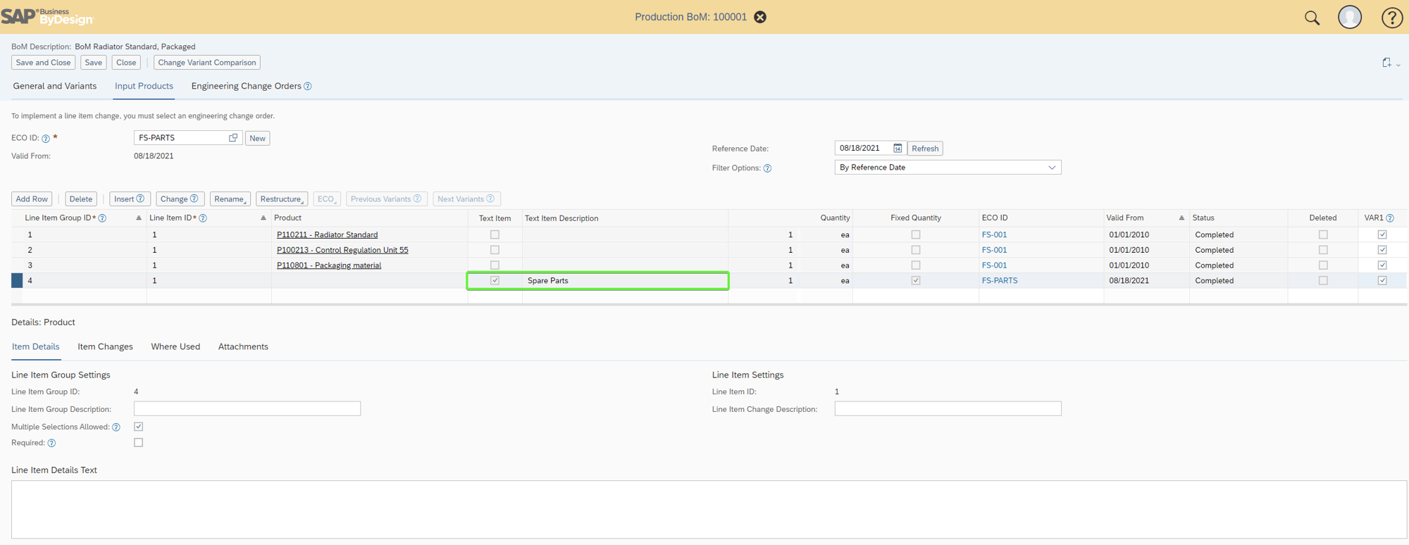Uncheck Multiple Selections Allowed
This screenshot has width=1409, height=545.
(139, 427)
